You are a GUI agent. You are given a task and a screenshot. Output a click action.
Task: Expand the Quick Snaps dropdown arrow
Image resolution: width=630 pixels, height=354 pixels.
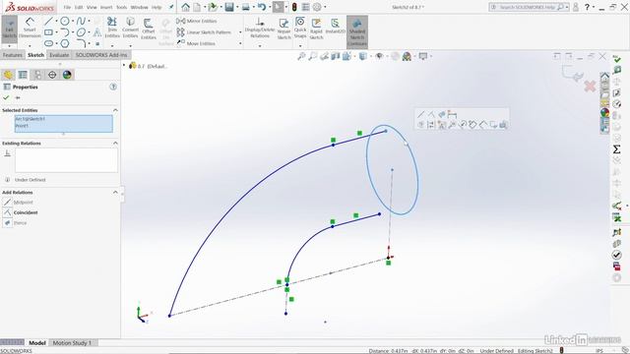click(x=300, y=46)
